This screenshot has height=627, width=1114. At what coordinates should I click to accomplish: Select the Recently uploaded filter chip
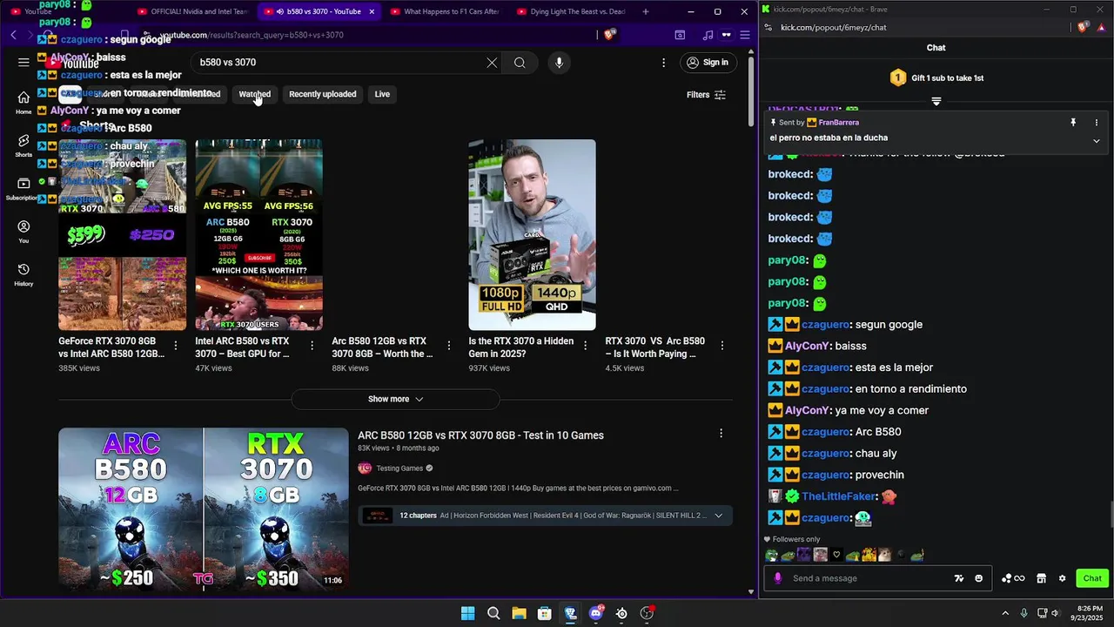coord(322,94)
